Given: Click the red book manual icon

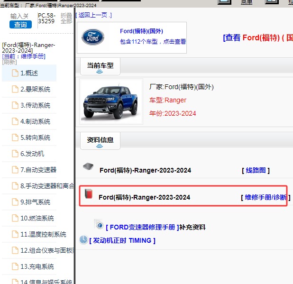Looking at the screenshot, I should pos(89,193).
